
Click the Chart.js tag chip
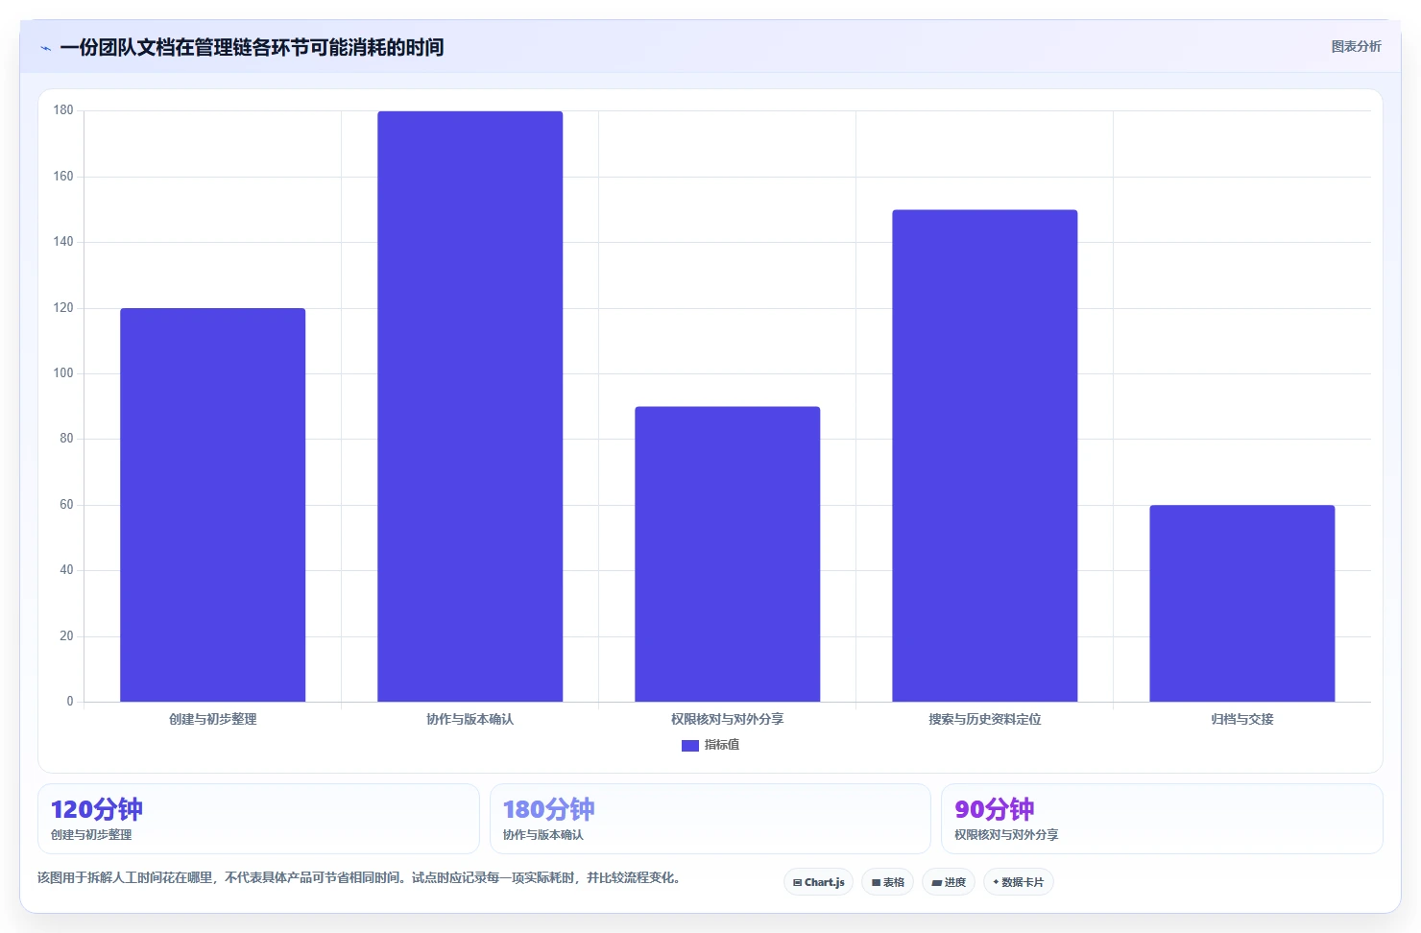pyautogui.click(x=819, y=882)
